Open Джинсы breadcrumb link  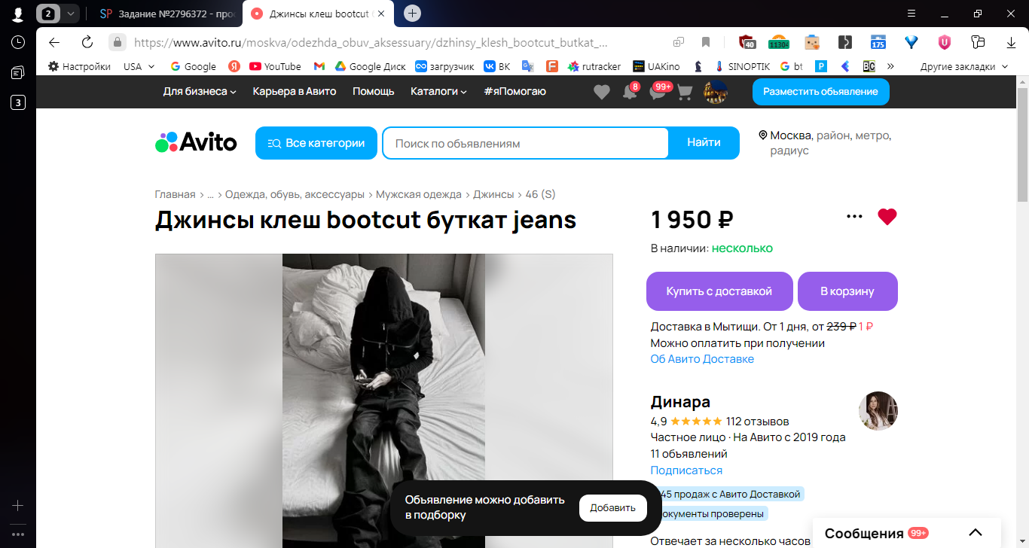point(493,194)
